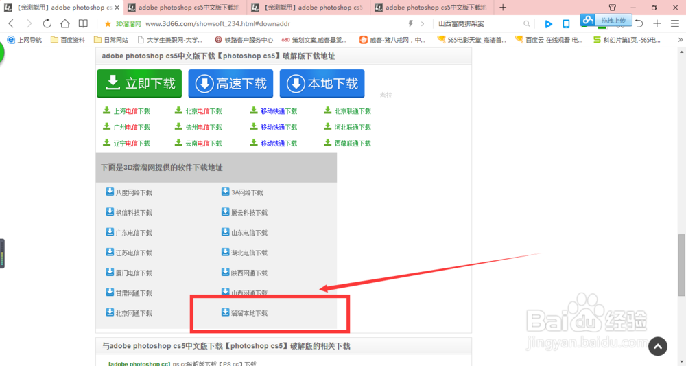Click the lightning speed-mode icon
This screenshot has width=686, height=366.
pos(410,23)
